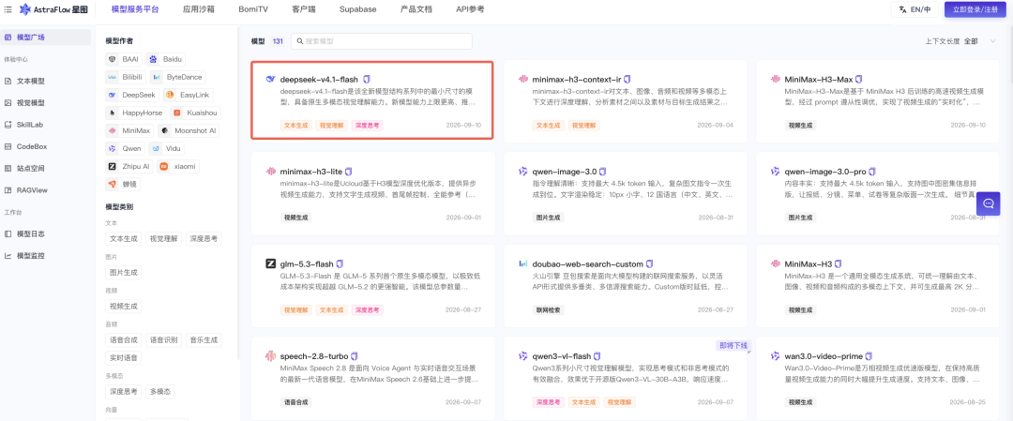The width and height of the screenshot is (1013, 421).
Task: Toggle the 语音识别 category filter
Action: 164,339
